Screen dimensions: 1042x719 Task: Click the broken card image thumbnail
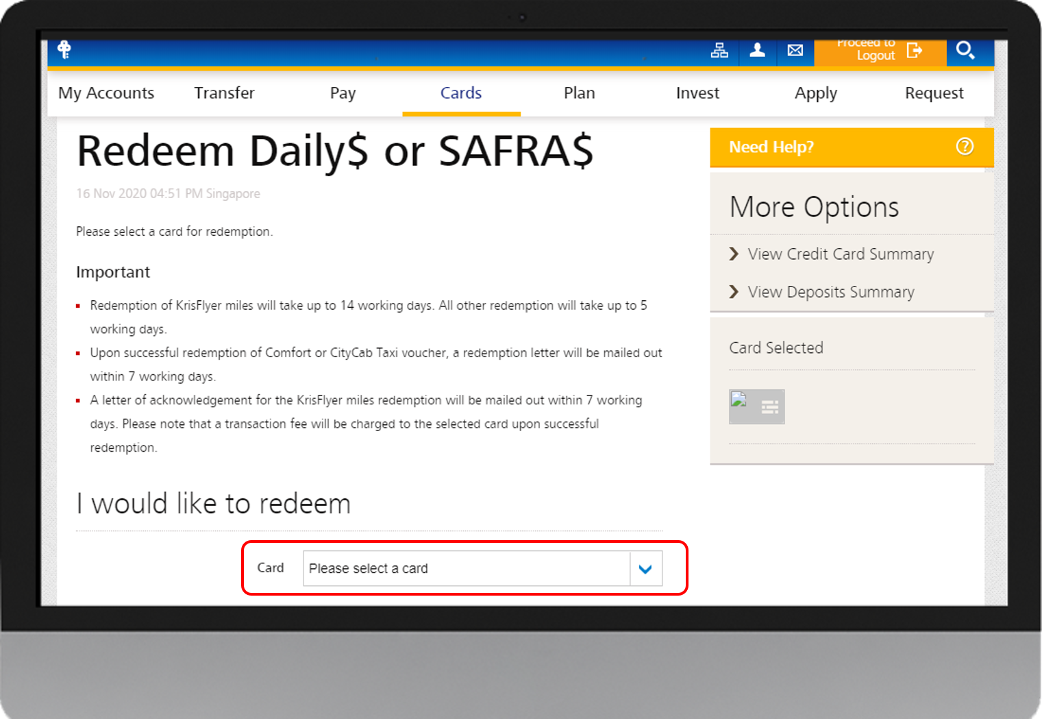[x=739, y=400]
